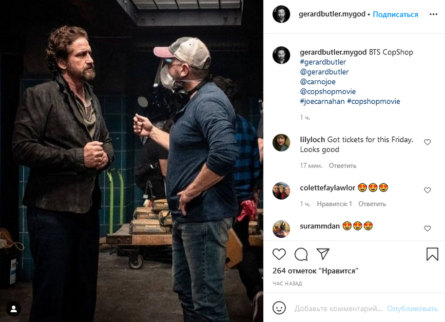
Task: Like colettefaylawlor's comment
Action: click(x=427, y=190)
